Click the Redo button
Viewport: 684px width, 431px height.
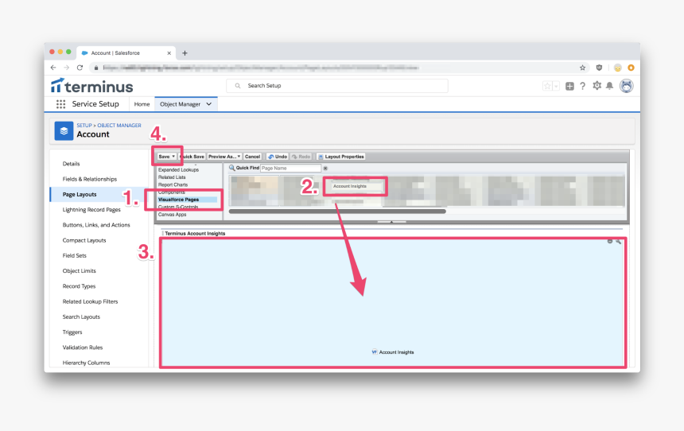301,157
